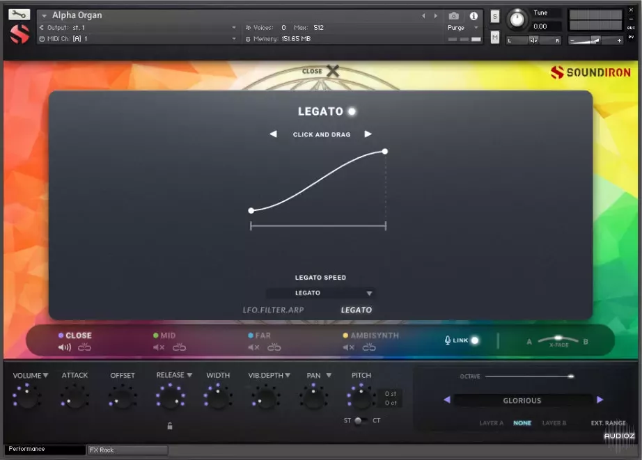Click the OCTAVE slider handle
The height and width of the screenshot is (460, 642).
click(571, 376)
